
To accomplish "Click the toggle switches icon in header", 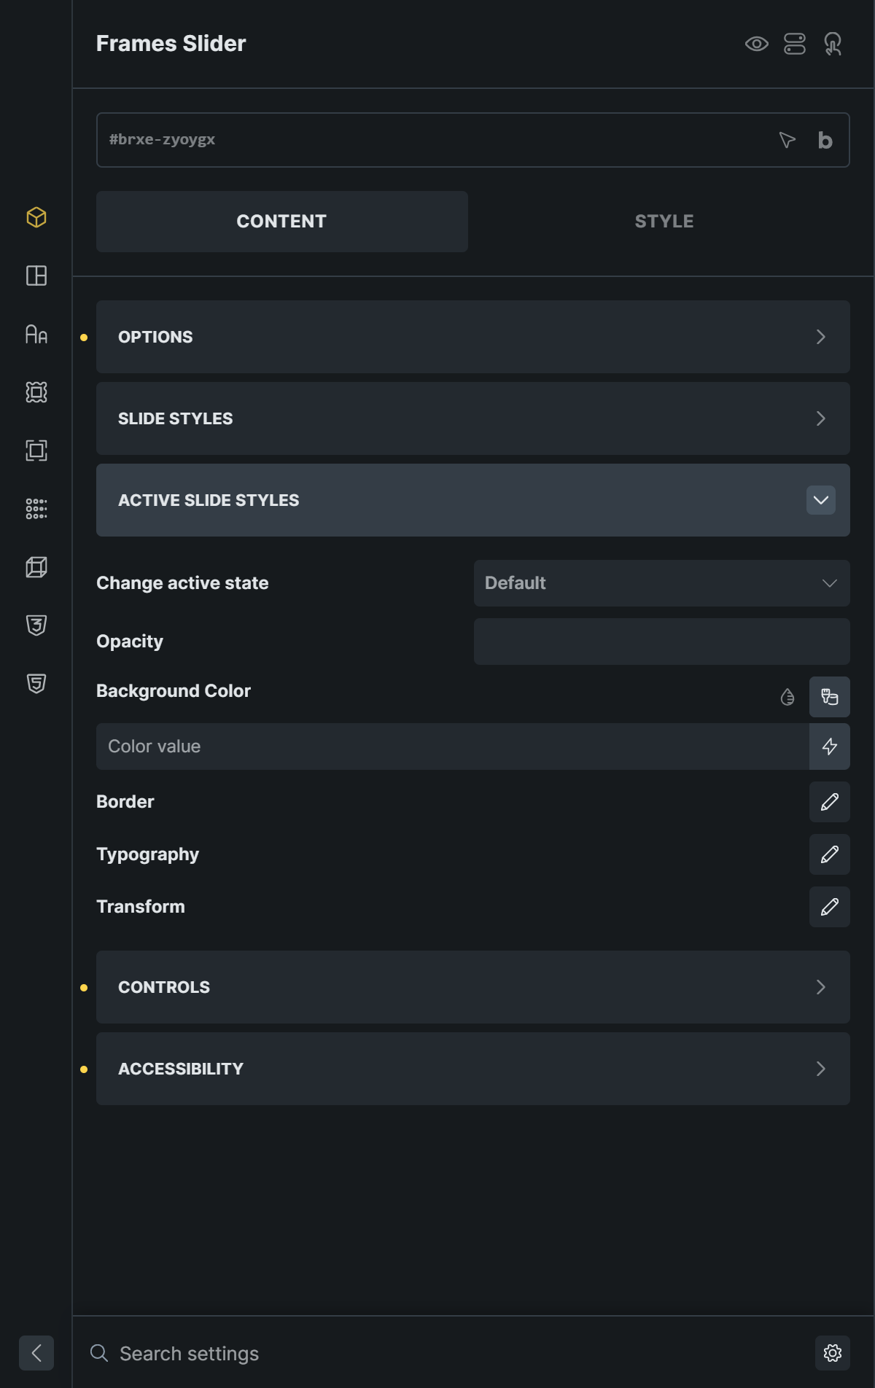I will tap(795, 44).
